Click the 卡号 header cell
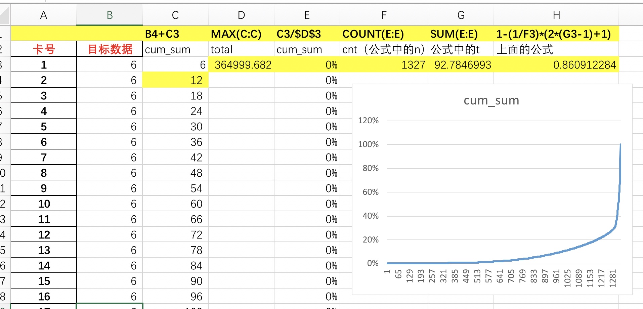Image resolution: width=643 pixels, height=309 pixels. pos(44,49)
